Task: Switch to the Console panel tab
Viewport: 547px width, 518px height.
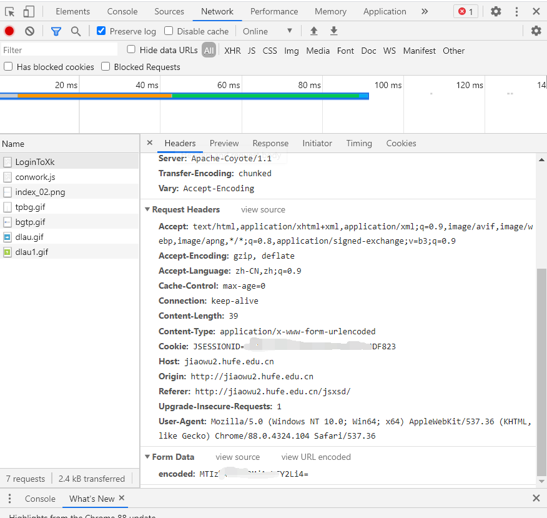Action: [x=122, y=11]
